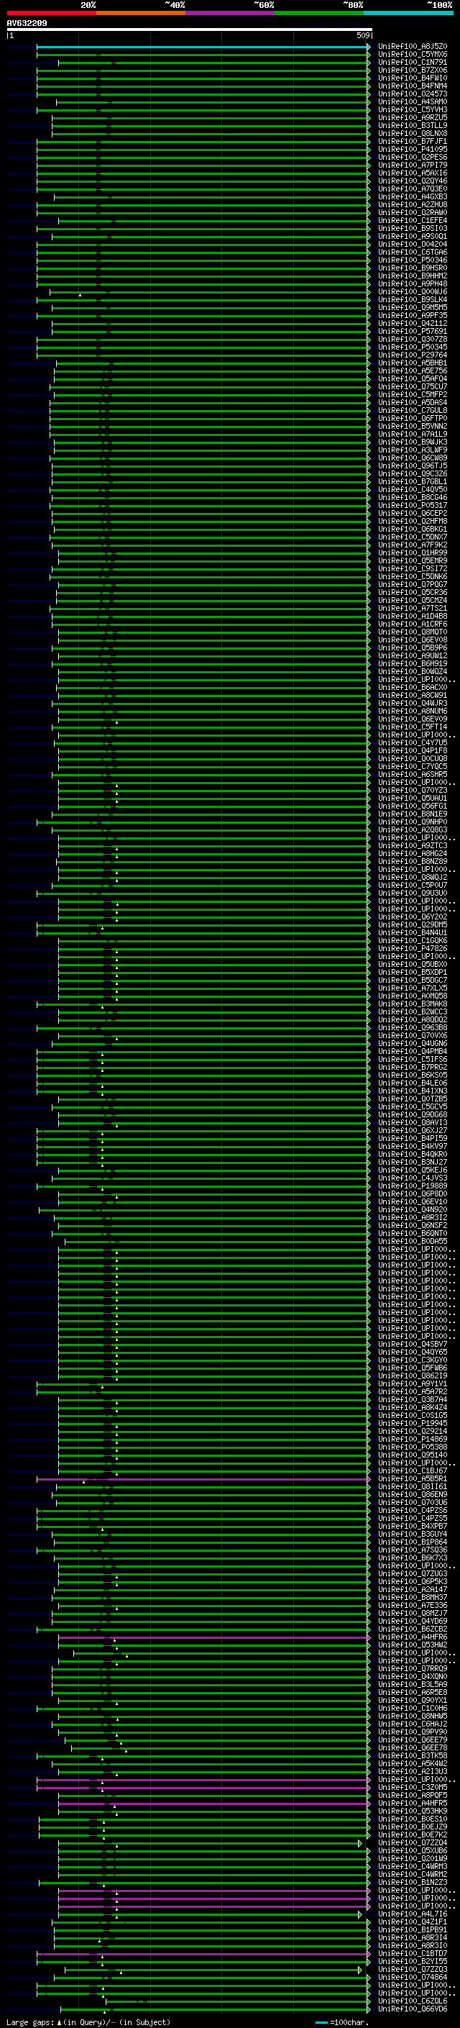This screenshot has width=460, height=2028.
Task: Select label UniRef100_P50346
Action: [x=413, y=260]
